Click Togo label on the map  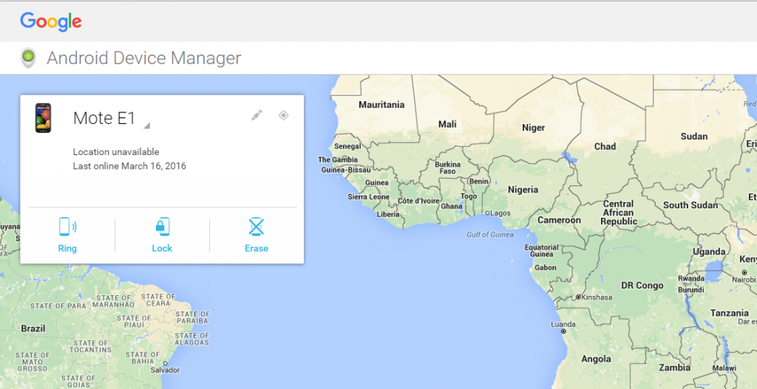pyautogui.click(x=469, y=196)
